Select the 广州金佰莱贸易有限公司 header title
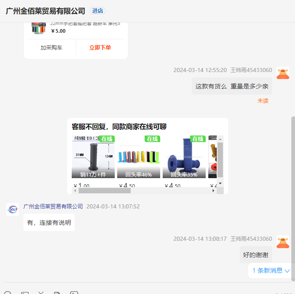 [45, 11]
